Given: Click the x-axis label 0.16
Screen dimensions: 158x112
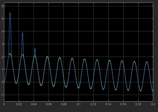Looking at the screenshot, I should [123, 104].
